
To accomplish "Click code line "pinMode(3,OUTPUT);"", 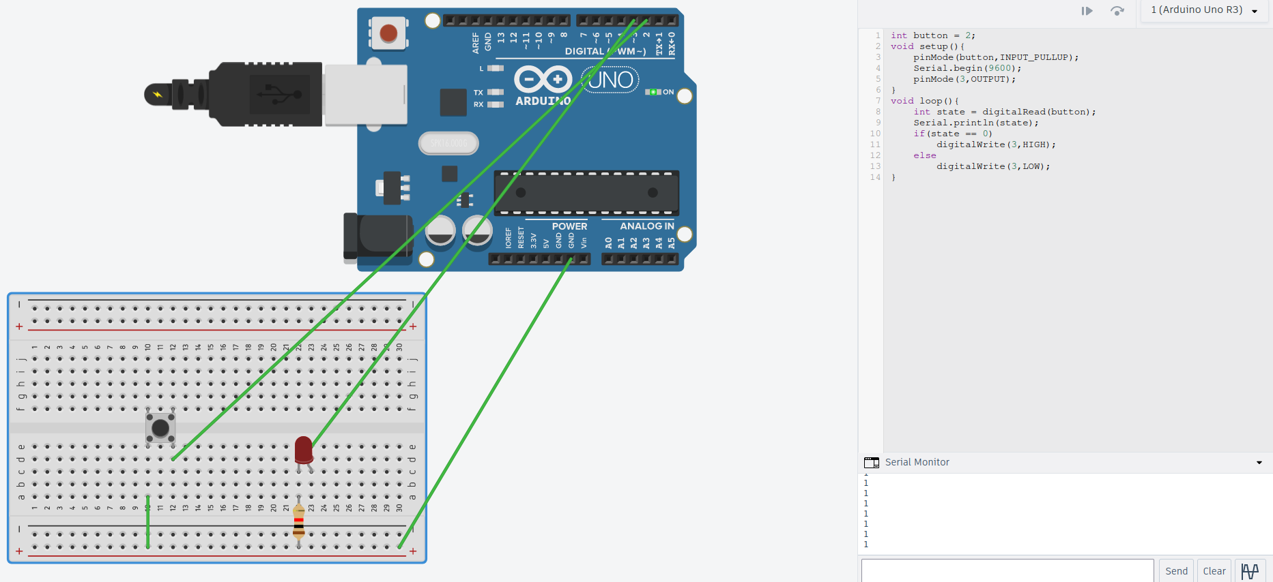I will coord(964,79).
